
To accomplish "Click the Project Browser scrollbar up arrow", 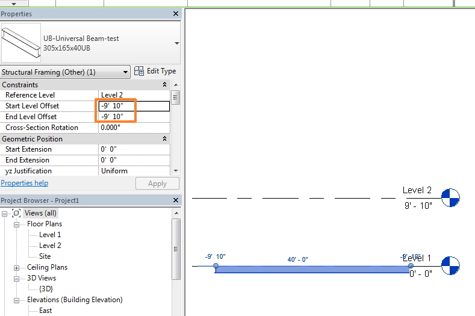I will pyautogui.click(x=176, y=213).
